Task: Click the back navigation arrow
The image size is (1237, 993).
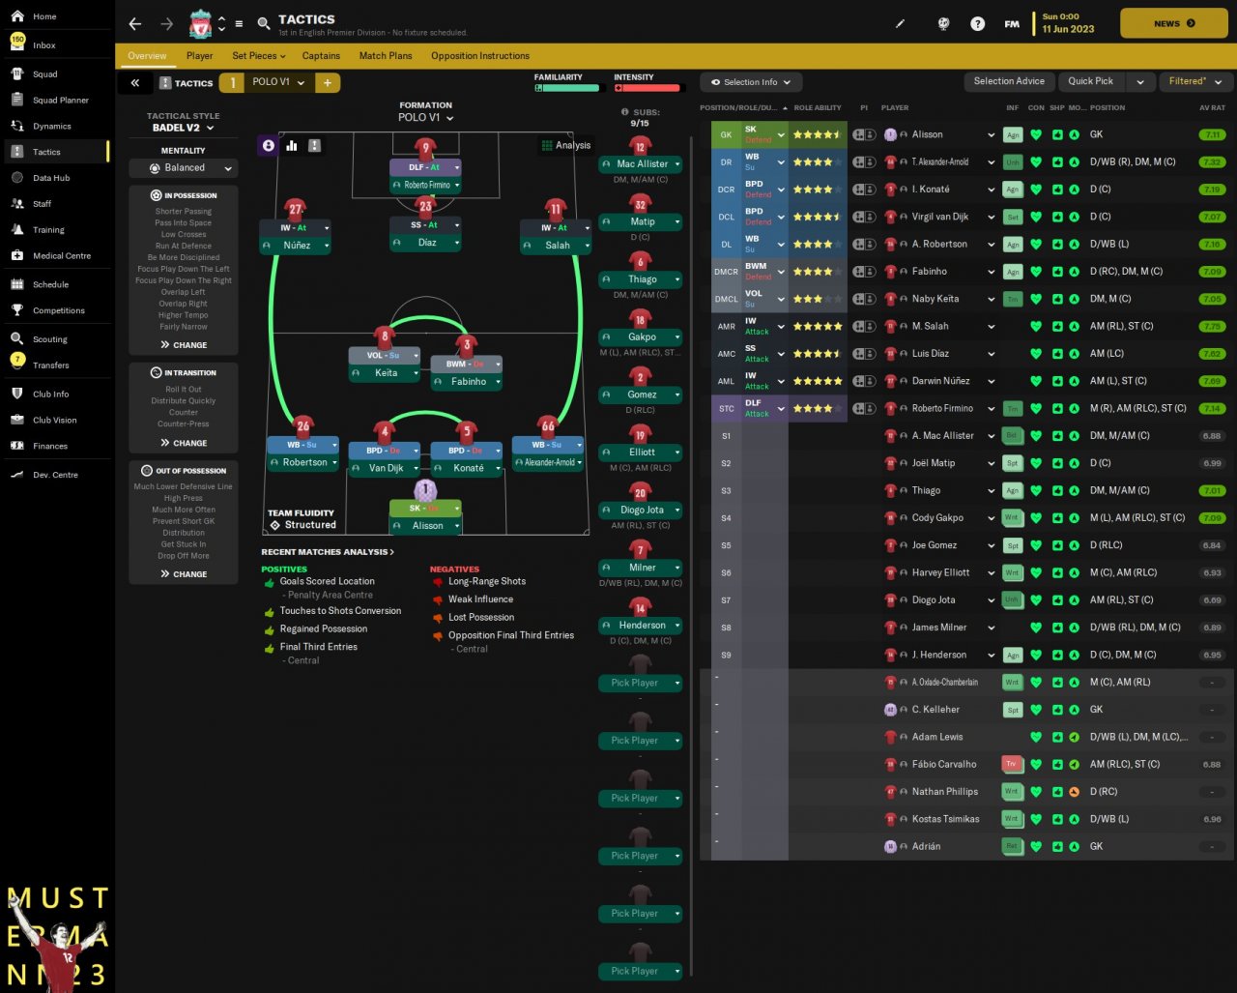Action: click(135, 24)
